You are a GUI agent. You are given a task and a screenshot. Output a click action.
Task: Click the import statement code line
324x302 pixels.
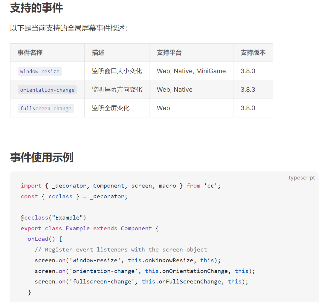click(x=121, y=186)
